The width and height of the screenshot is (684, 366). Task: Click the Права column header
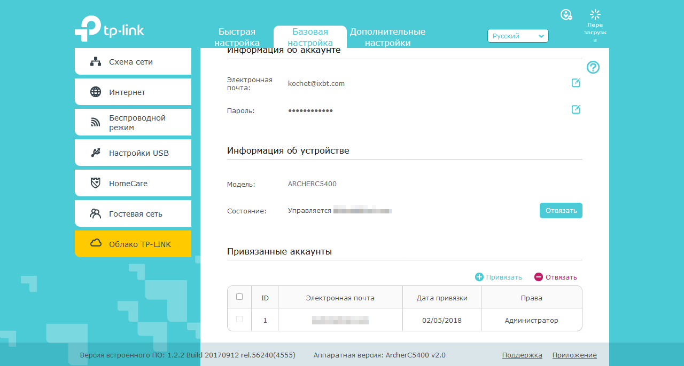coord(532,298)
